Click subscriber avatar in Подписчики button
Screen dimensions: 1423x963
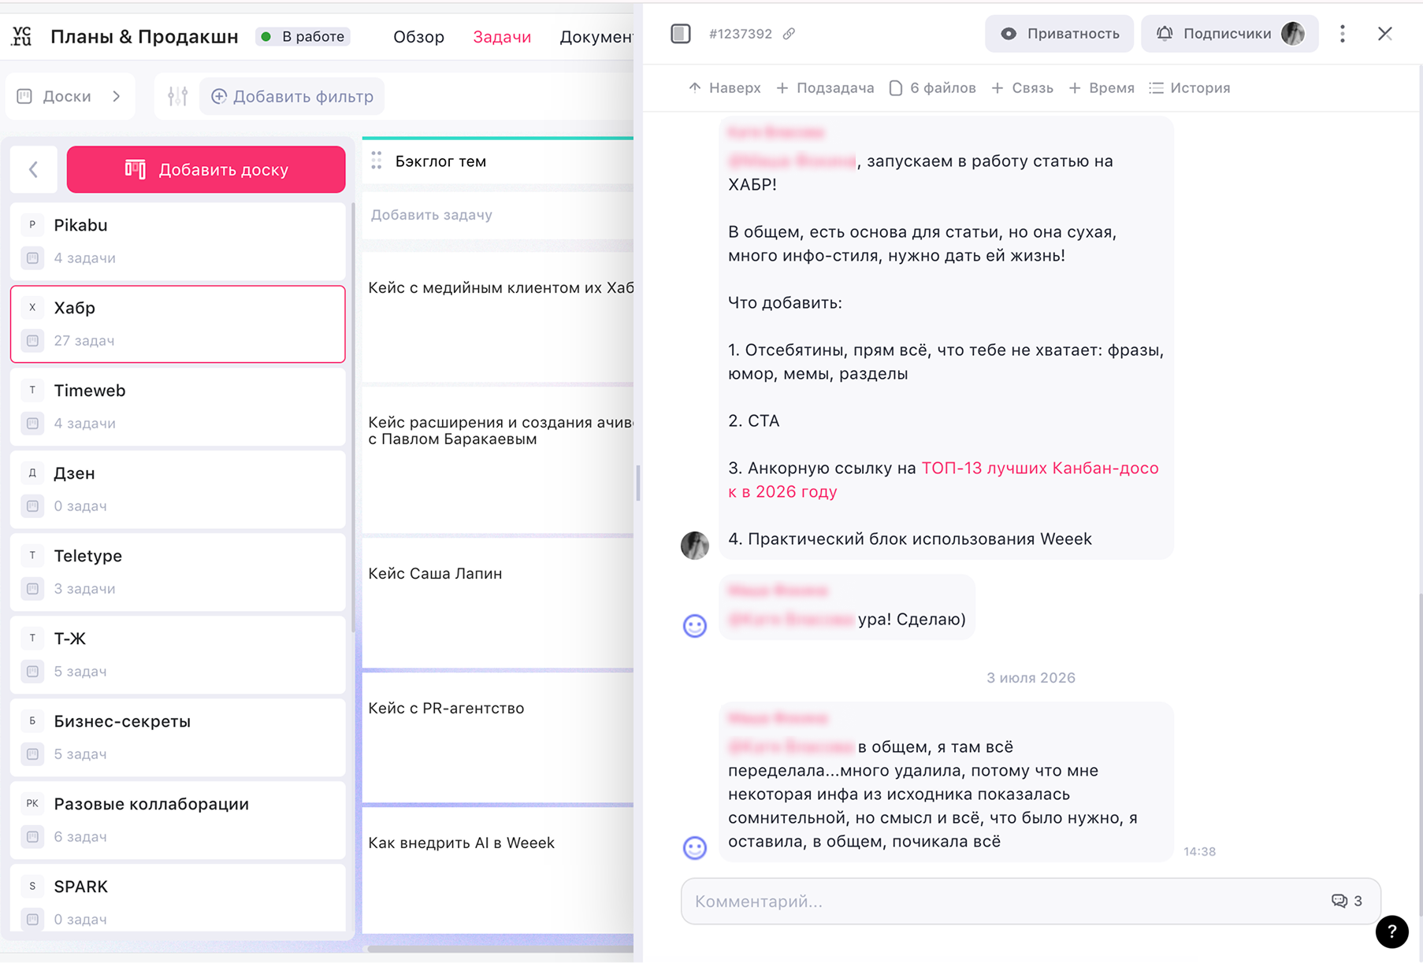point(1293,34)
